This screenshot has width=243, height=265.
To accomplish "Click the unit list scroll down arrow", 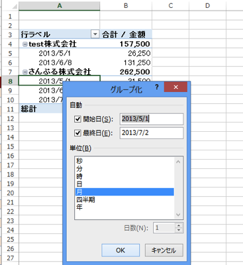I will tap(178, 215).
